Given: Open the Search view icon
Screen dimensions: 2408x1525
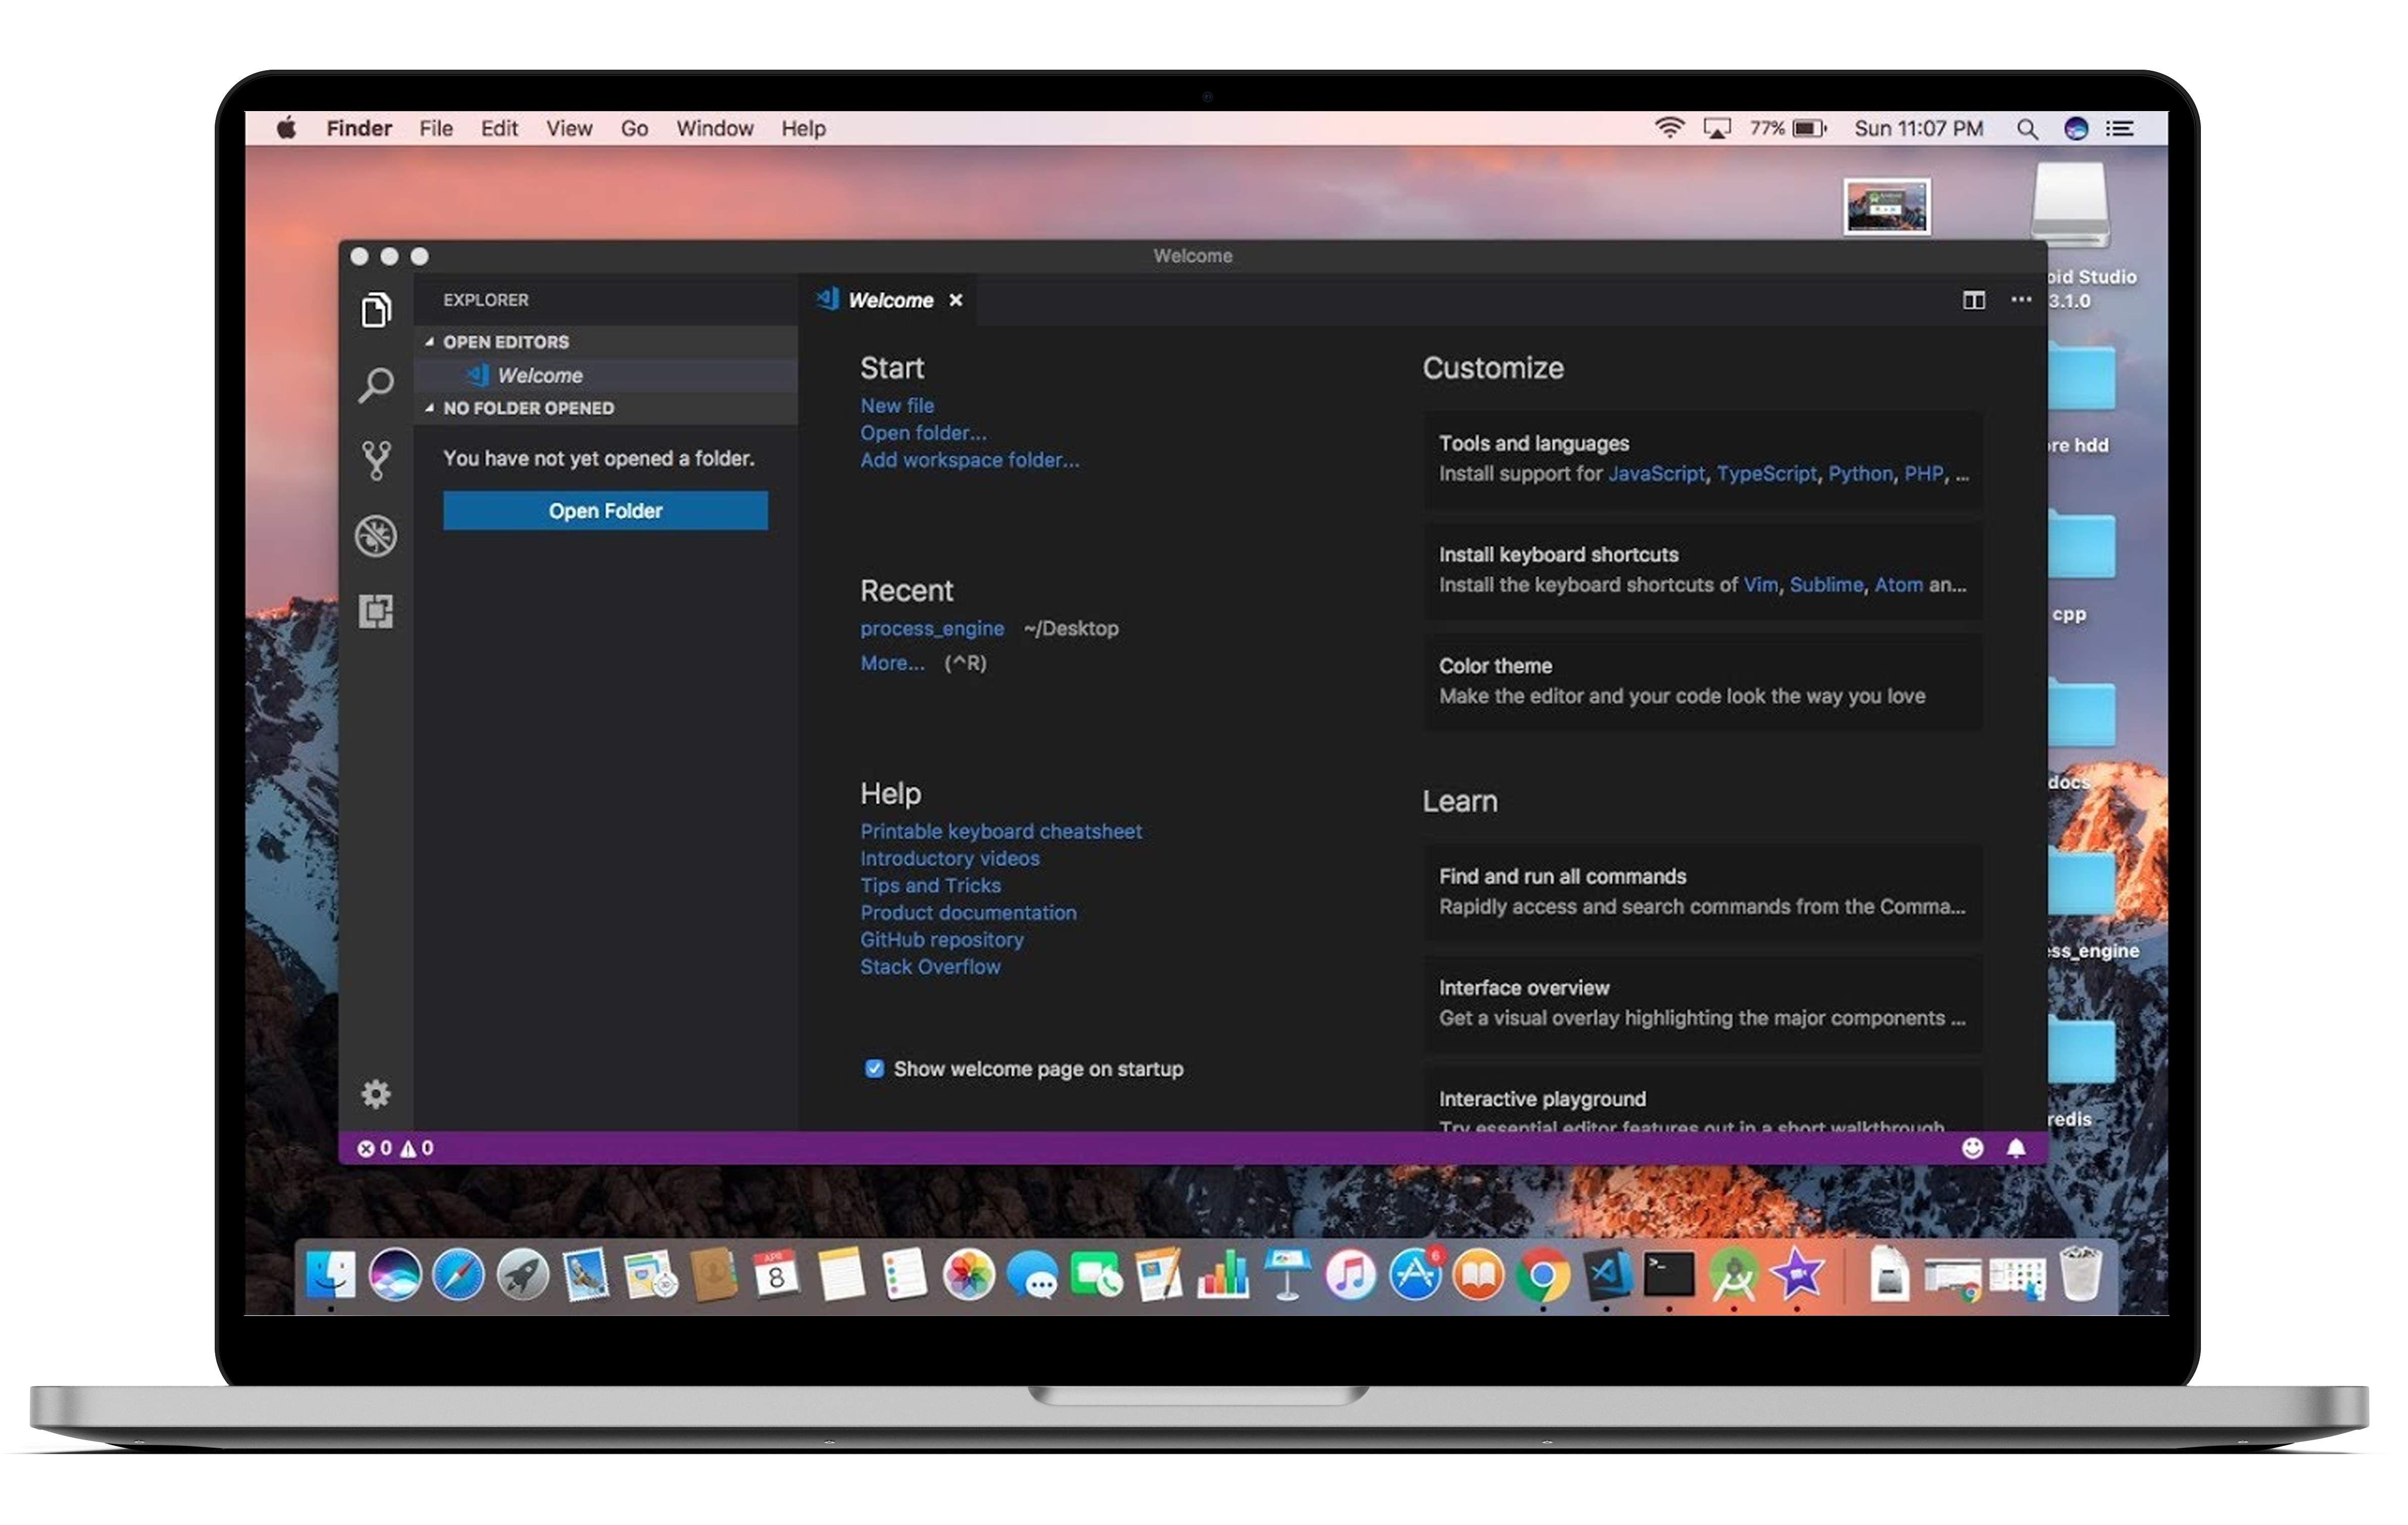Looking at the screenshot, I should pos(376,386).
